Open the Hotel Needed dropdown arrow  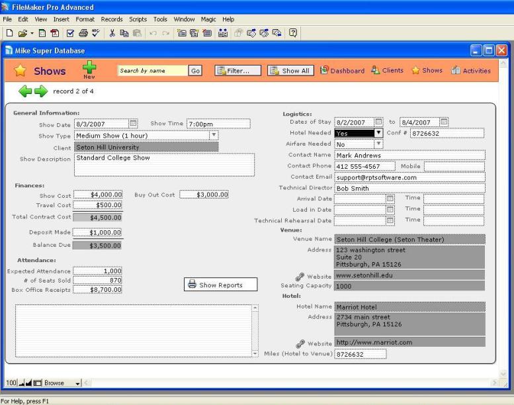(x=378, y=133)
